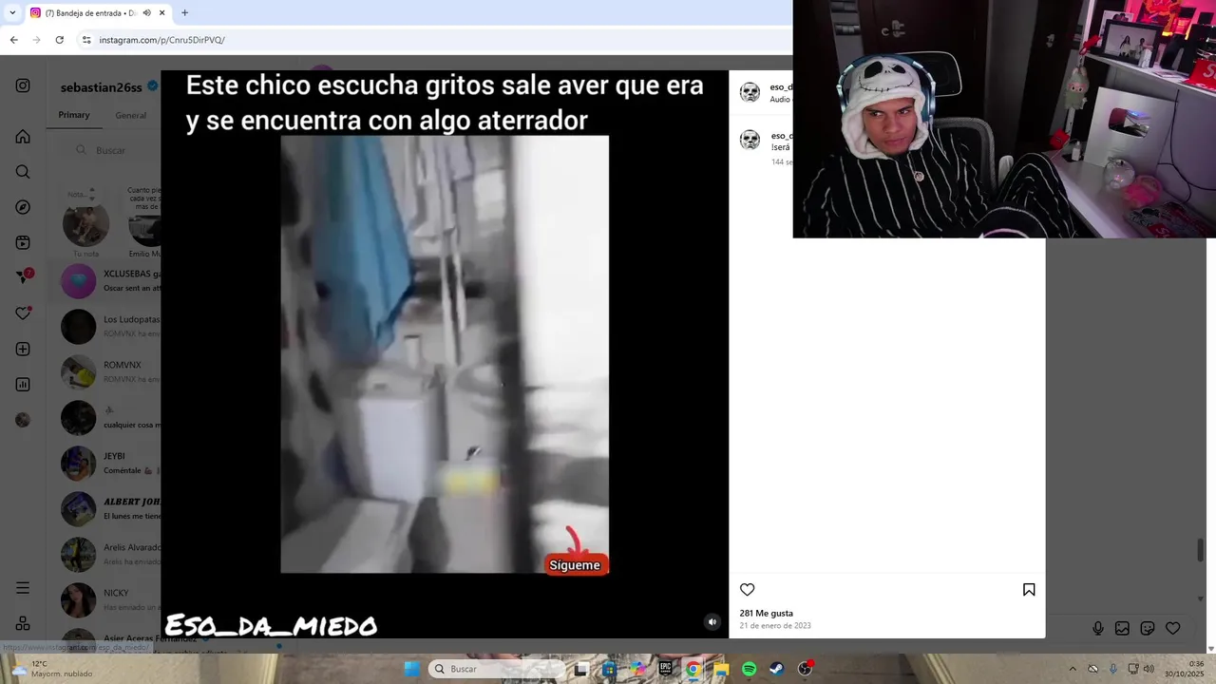
Task: Click the Tu nota avatar
Action: coord(85,224)
